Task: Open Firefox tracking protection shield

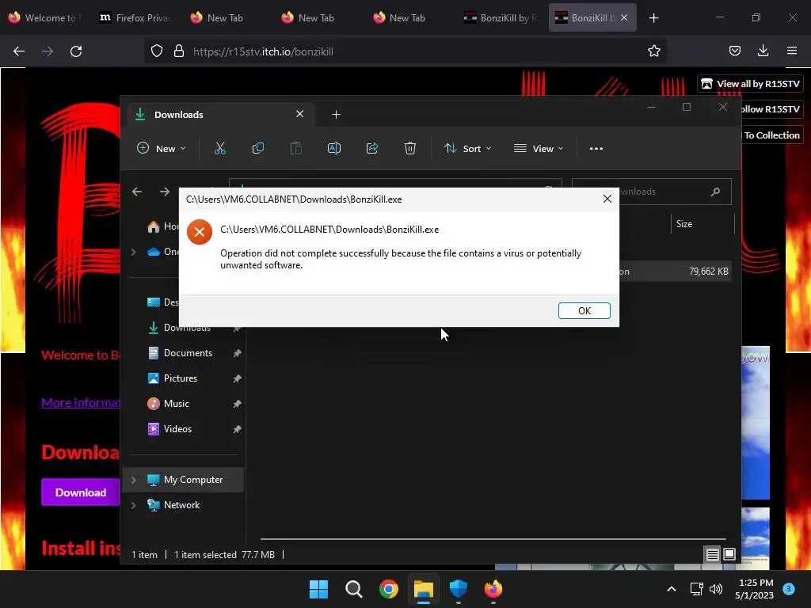Action: pos(157,51)
